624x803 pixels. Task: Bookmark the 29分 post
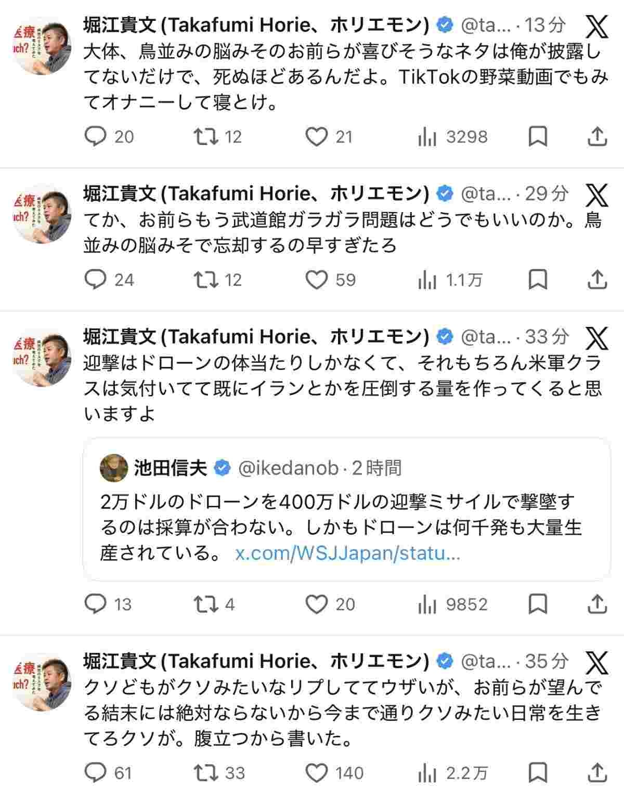click(538, 280)
